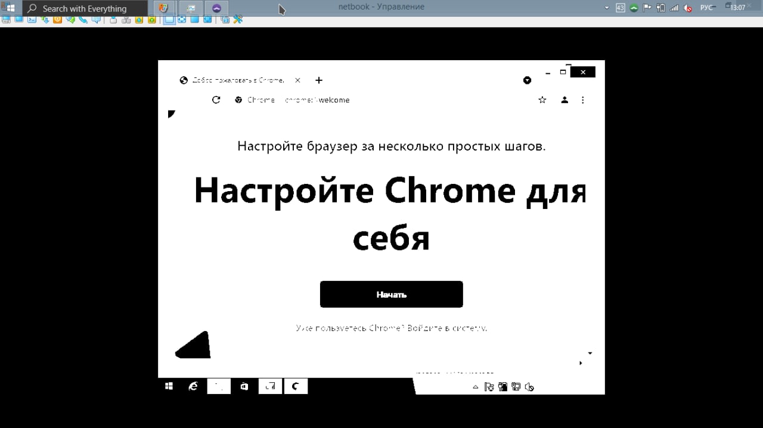Screen dimensions: 763x428
Task: Click the network signal bars icon
Action: [674, 8]
